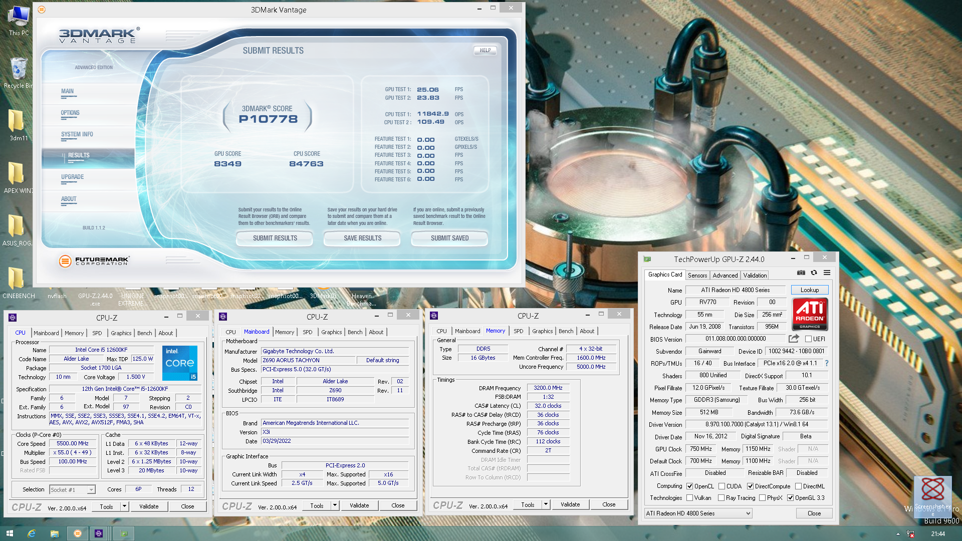The image size is (962, 541).
Task: Open OPTIONS in 3DMark Vantage sidebar
Action: [70, 113]
